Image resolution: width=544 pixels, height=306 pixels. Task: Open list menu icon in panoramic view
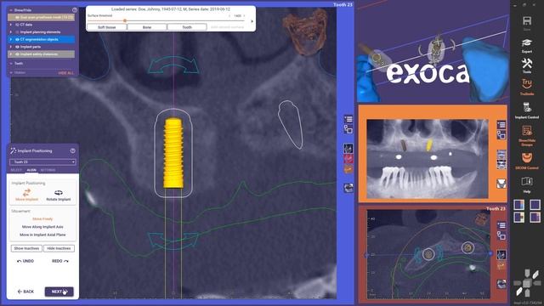click(501, 125)
